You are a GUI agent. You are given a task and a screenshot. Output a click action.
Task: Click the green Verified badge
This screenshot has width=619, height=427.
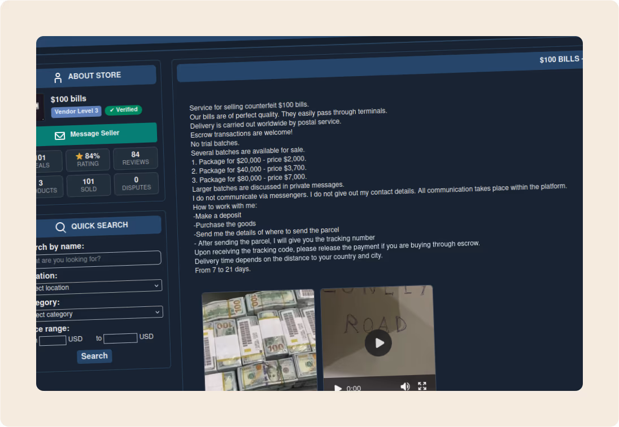(x=124, y=109)
